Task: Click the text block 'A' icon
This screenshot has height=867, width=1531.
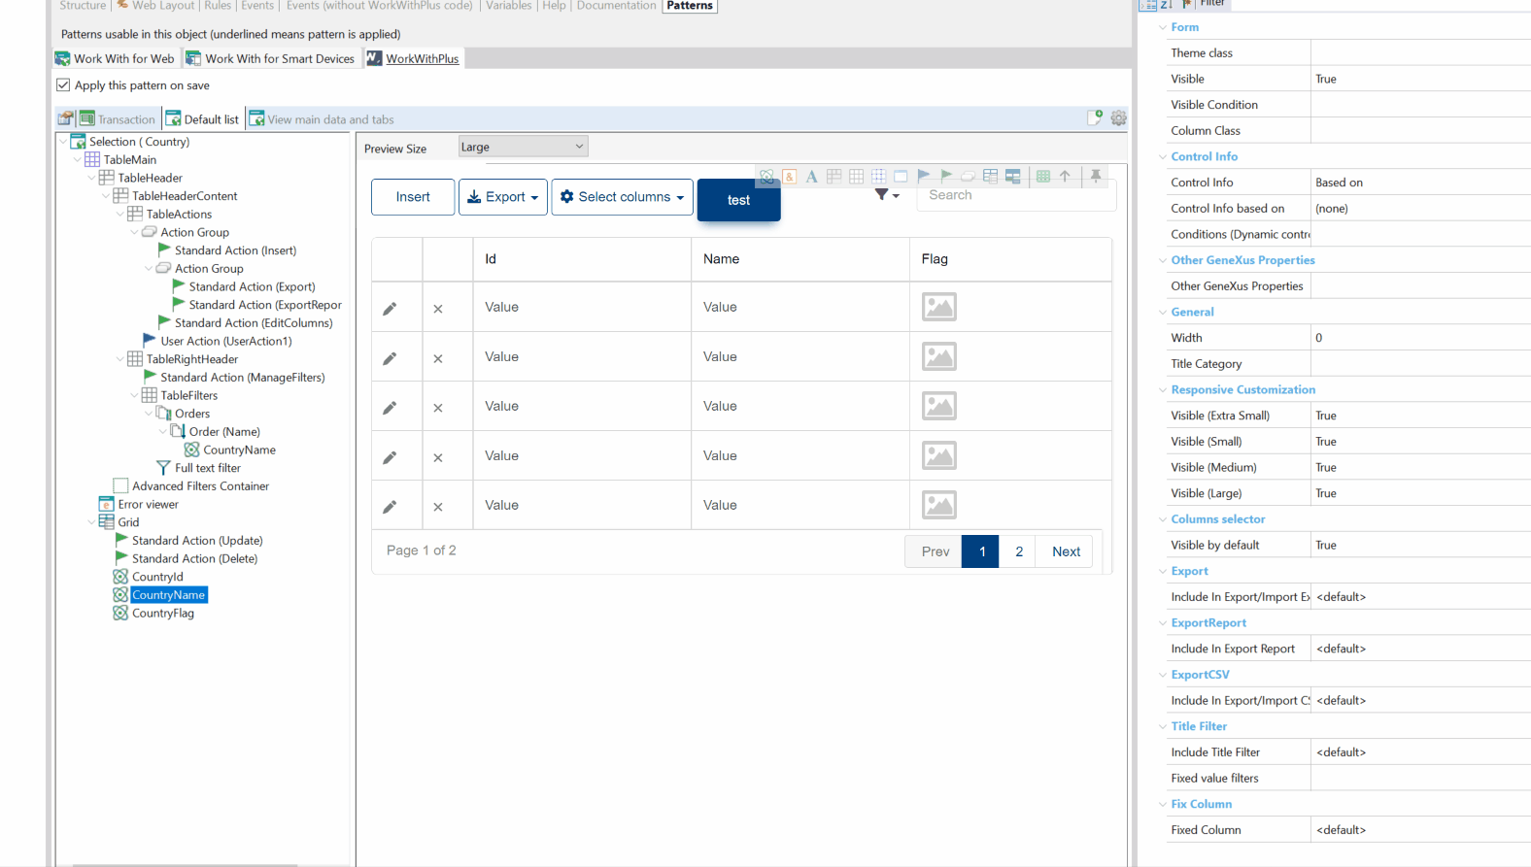Action: click(x=811, y=177)
